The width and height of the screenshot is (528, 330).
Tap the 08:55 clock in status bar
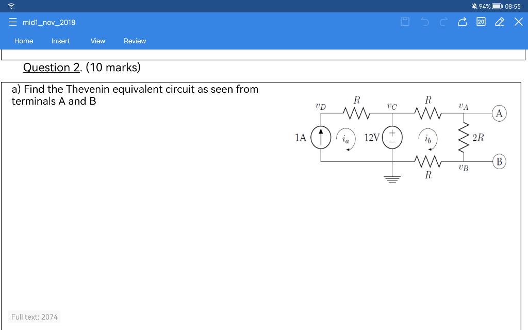[513, 6]
